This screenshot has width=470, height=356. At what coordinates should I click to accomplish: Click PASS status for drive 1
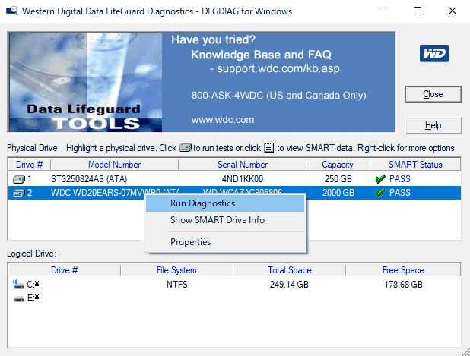[x=399, y=179]
